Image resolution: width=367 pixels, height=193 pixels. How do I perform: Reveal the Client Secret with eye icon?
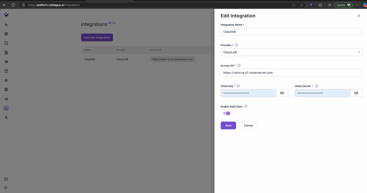[356, 93]
